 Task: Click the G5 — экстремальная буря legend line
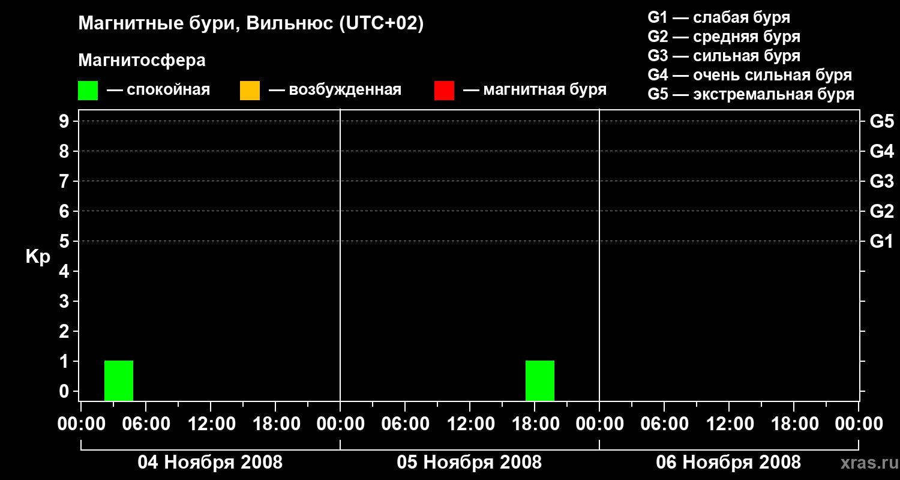[x=751, y=94]
